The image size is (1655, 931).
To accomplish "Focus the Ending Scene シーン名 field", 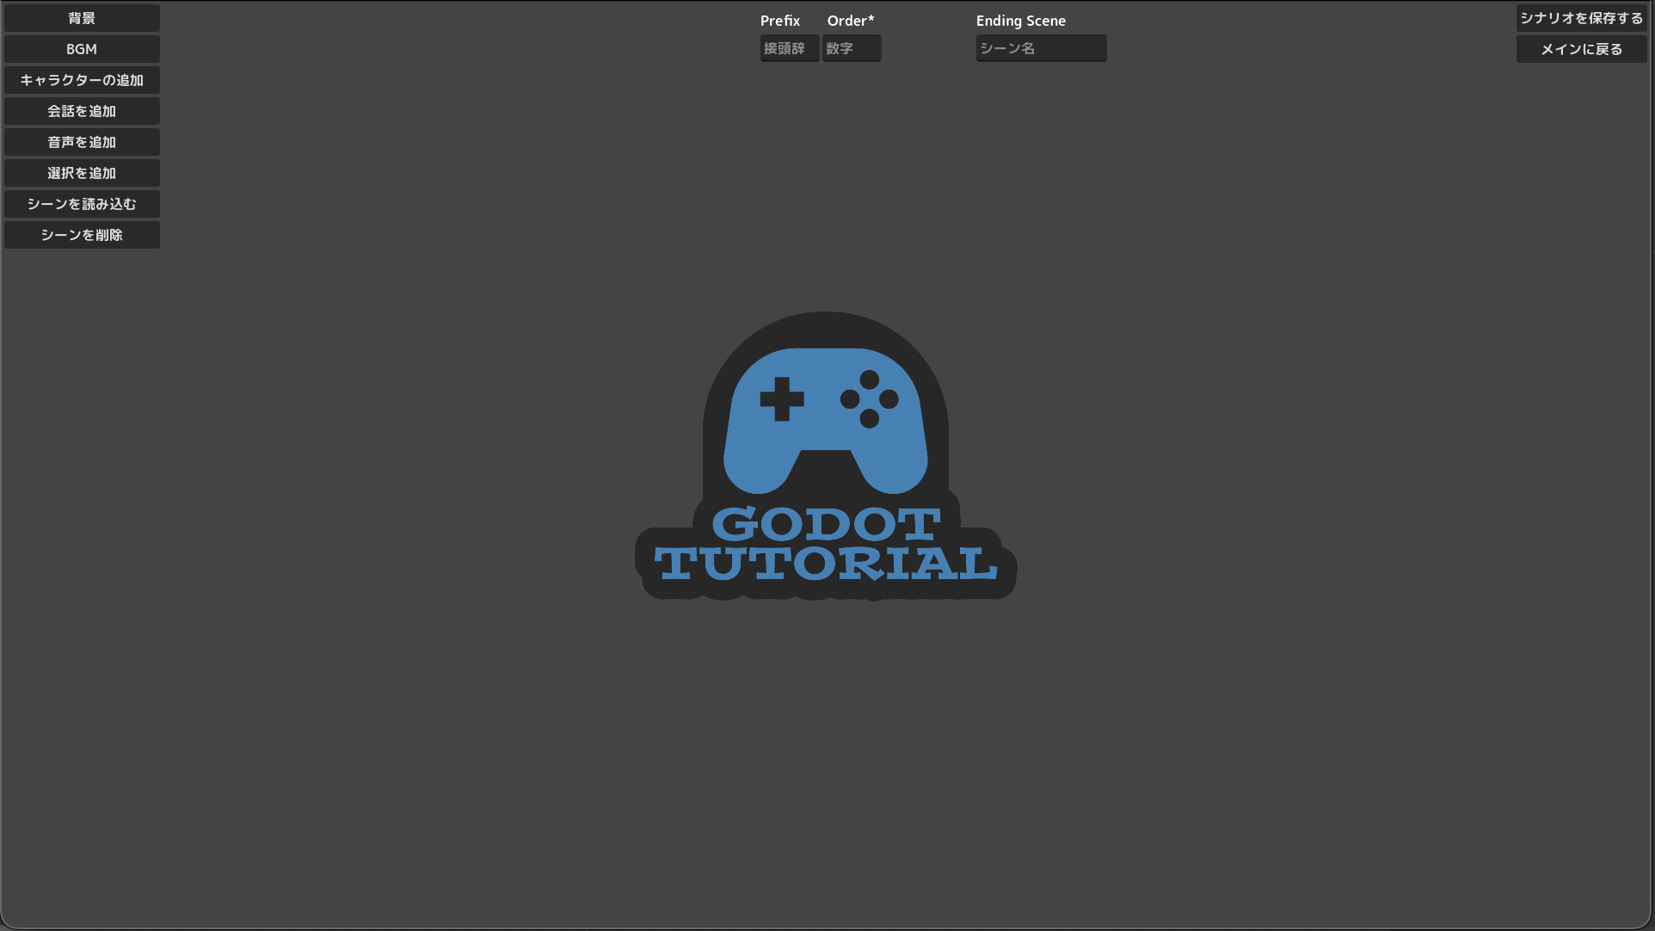I will coord(1041,48).
